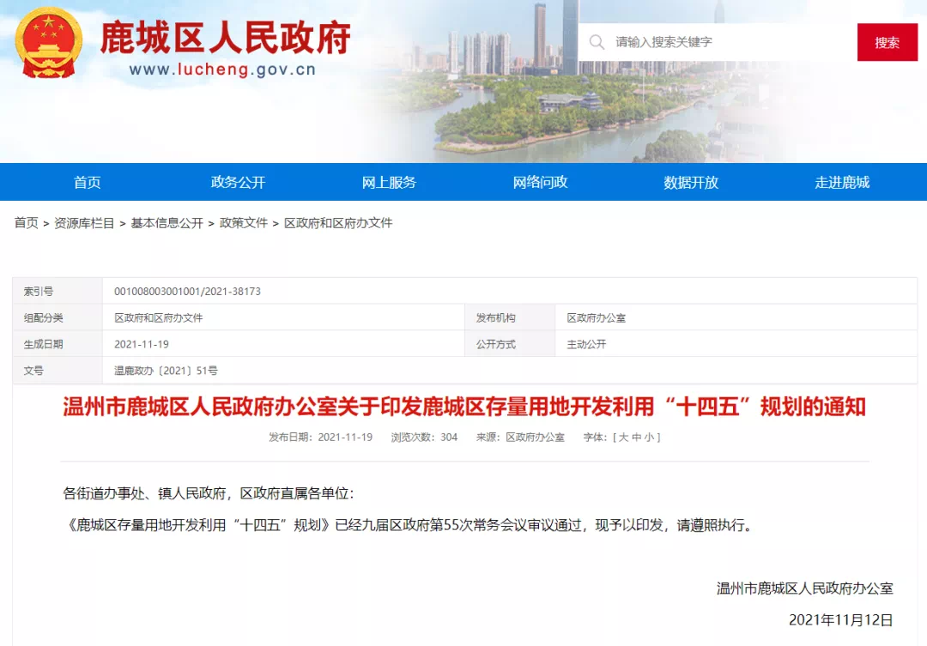Click the salutation line 各街道办事处
Viewport: 927px width, 646px height.
pyautogui.click(x=208, y=493)
